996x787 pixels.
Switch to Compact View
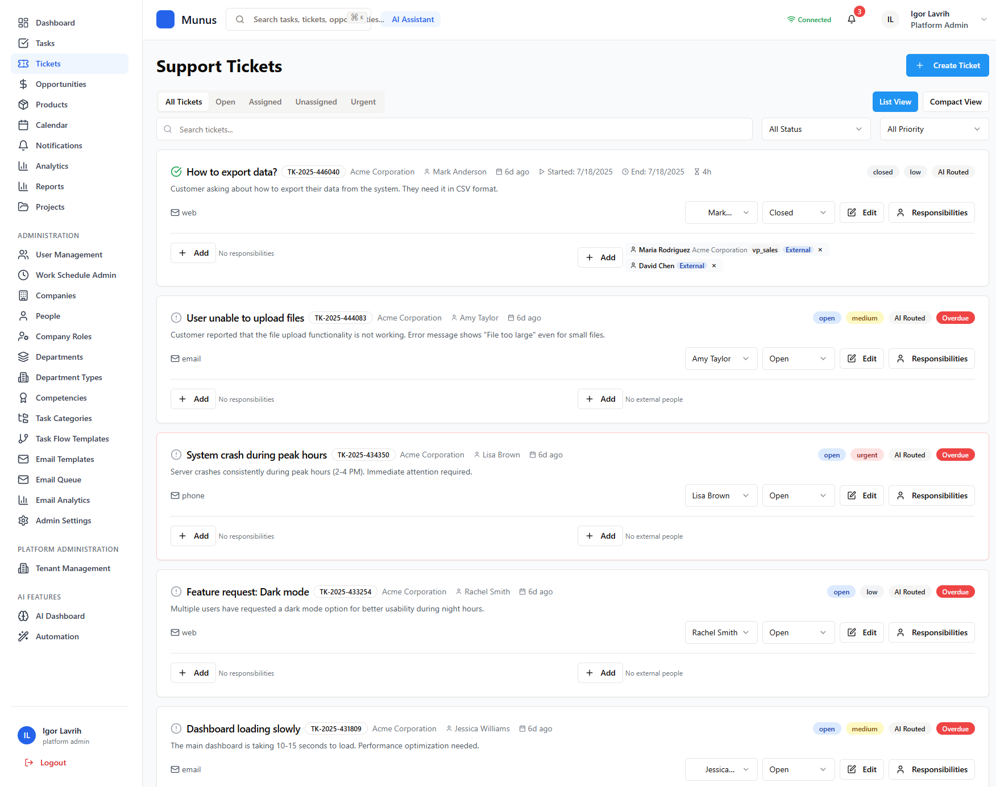[x=955, y=101]
